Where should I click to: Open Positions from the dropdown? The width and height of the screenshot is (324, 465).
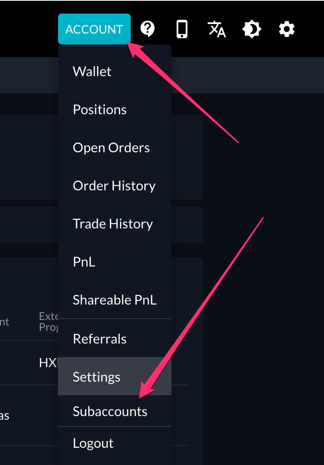(99, 109)
